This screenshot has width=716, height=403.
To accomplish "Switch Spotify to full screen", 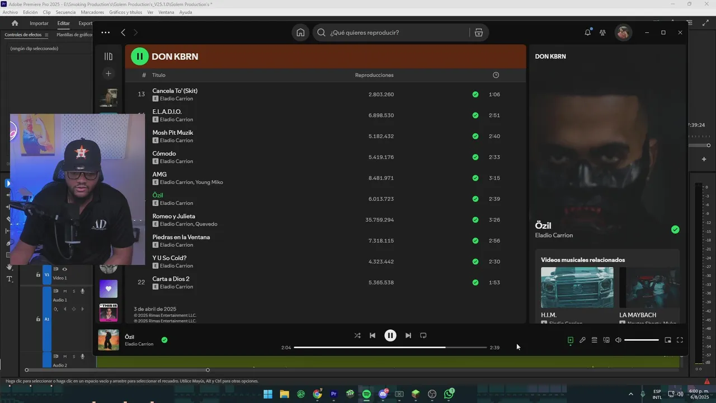I will (x=680, y=340).
